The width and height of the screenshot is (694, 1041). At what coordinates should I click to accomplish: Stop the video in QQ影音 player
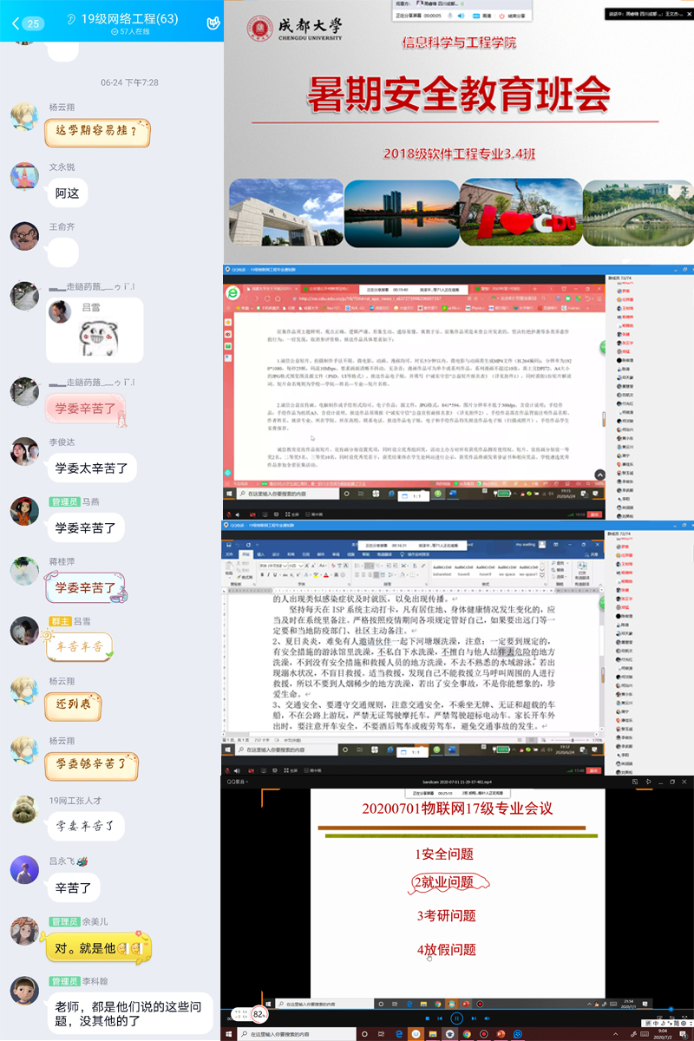[428, 1018]
